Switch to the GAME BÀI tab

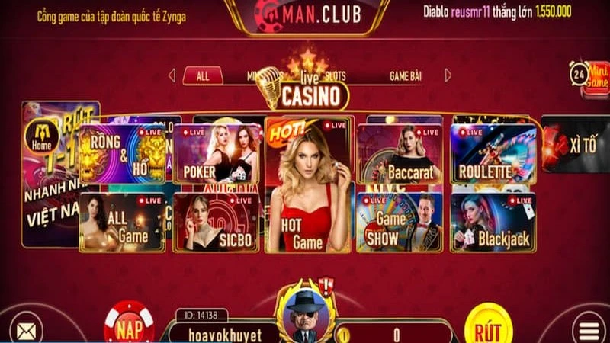[x=406, y=76]
